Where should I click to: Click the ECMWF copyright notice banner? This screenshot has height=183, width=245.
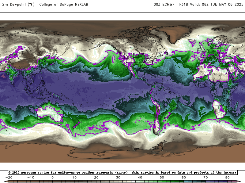[x=123, y=172]
